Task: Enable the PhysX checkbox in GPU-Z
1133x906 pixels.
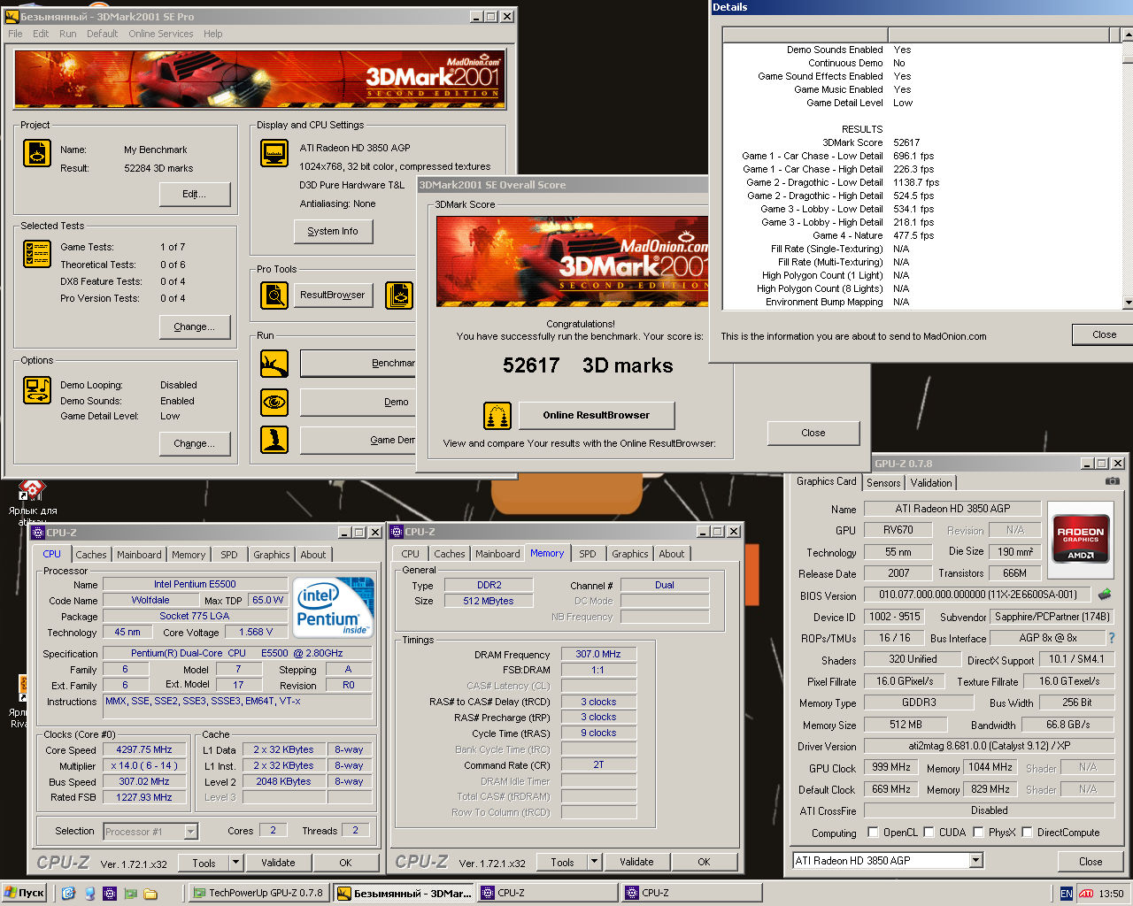Action: pyautogui.click(x=978, y=833)
